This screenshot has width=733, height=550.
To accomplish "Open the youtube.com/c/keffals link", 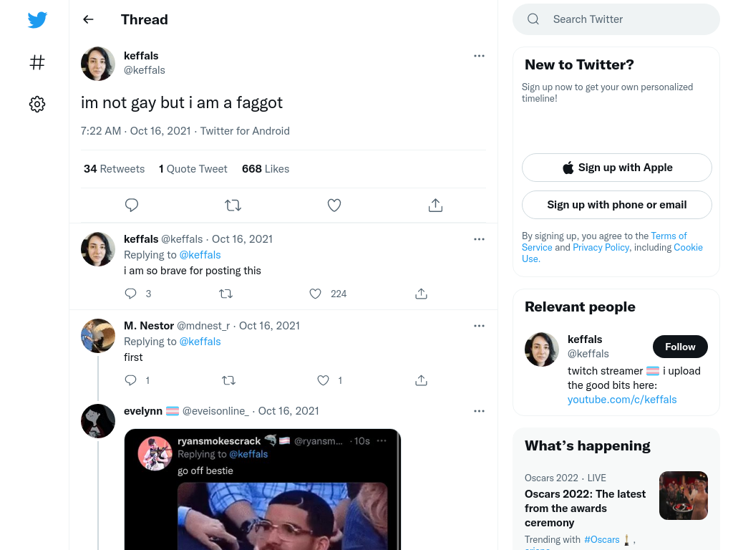I will (621, 400).
